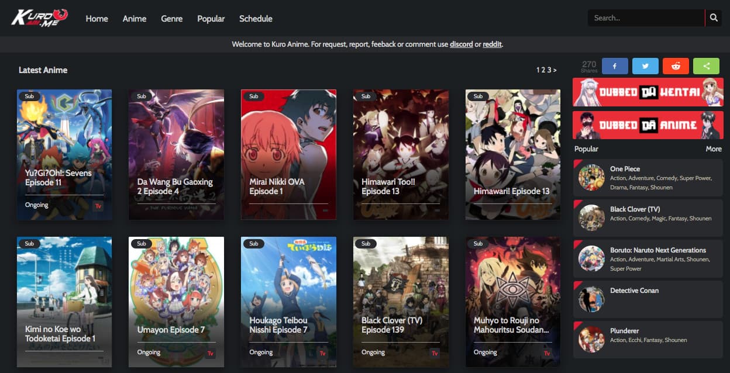730x373 pixels.
Task: Click Black Clover (TV) title in Popular list
Action: 635,209
